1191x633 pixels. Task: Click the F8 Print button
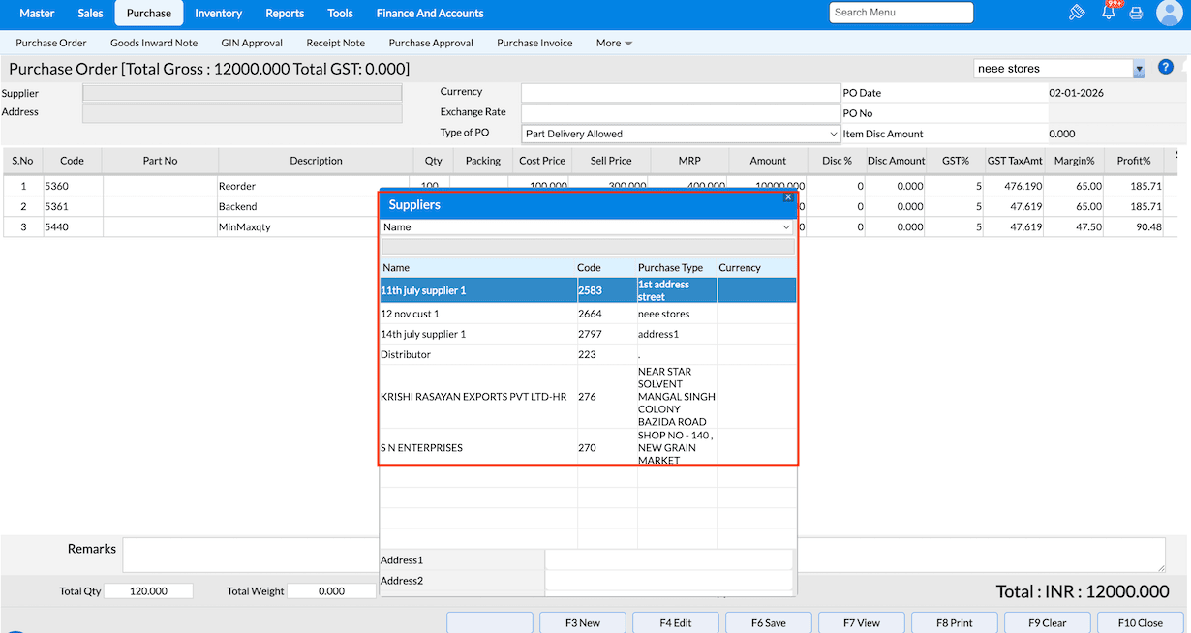954,622
